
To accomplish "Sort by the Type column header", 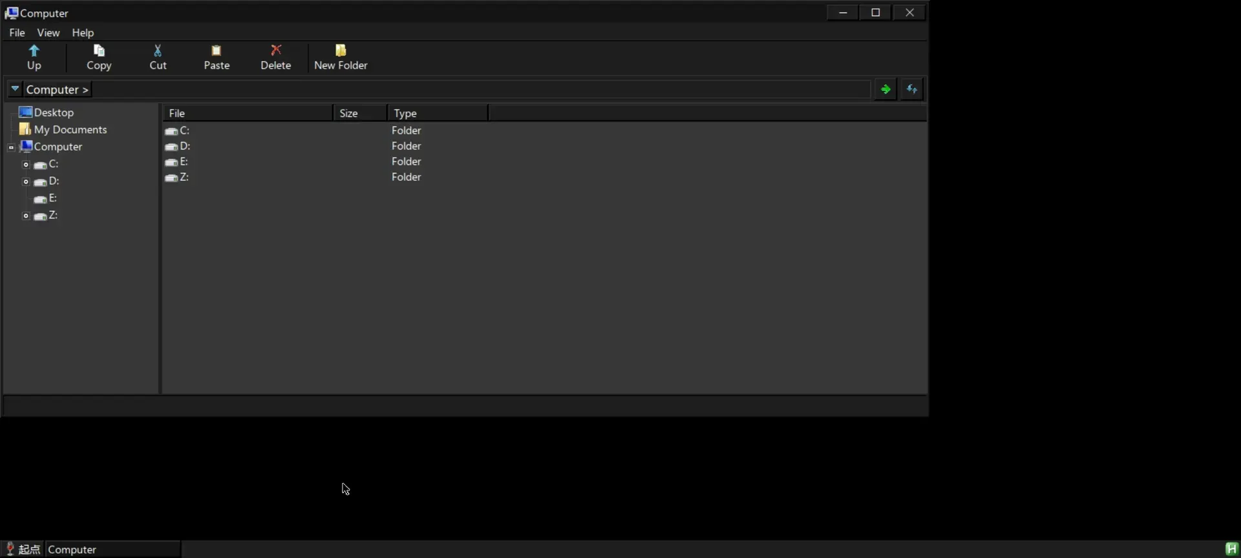I will 438,113.
